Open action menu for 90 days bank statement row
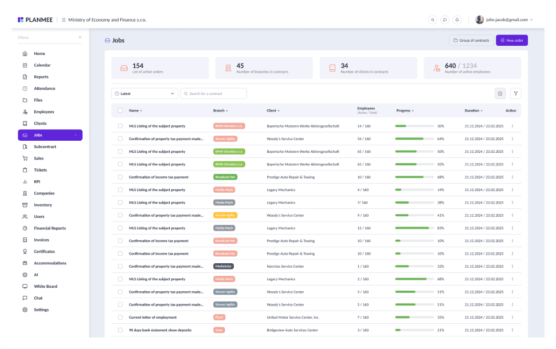 512,330
